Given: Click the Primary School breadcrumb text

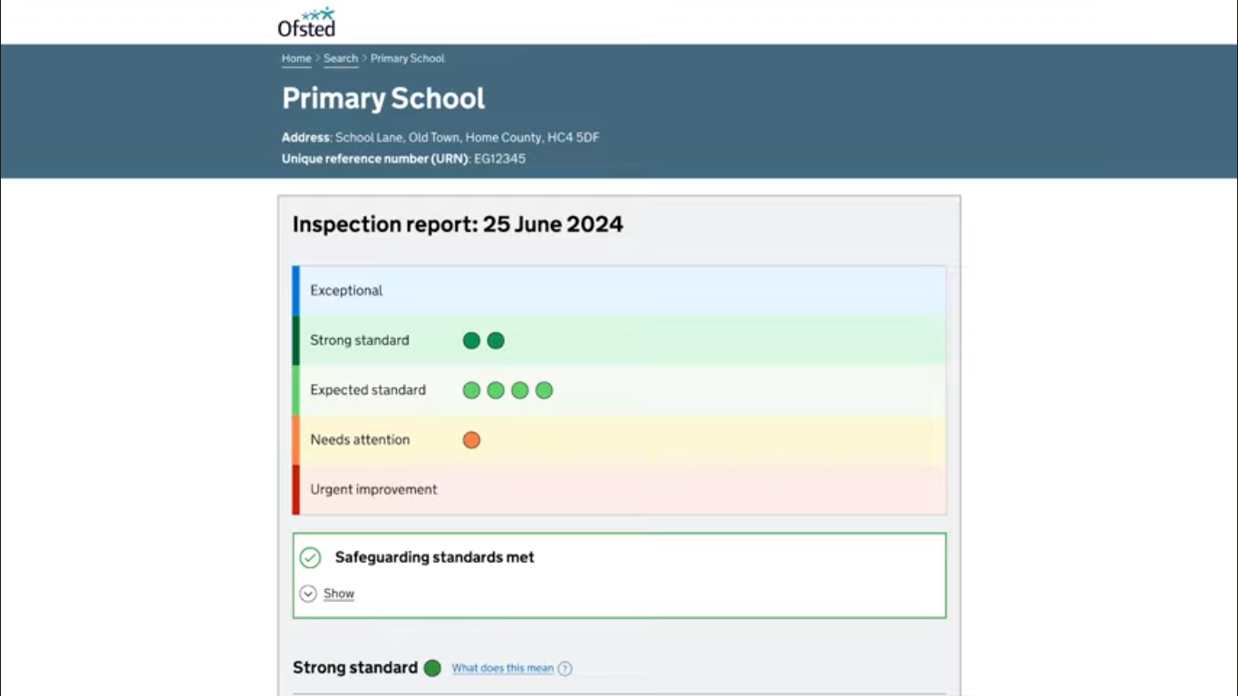Looking at the screenshot, I should [x=408, y=58].
